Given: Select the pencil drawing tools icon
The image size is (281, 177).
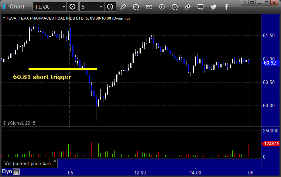Looking at the screenshot, I should pos(123,7).
